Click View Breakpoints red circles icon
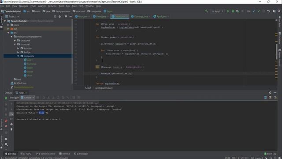Image resolution: width=282 pixels, height=159 pixels. (6, 121)
